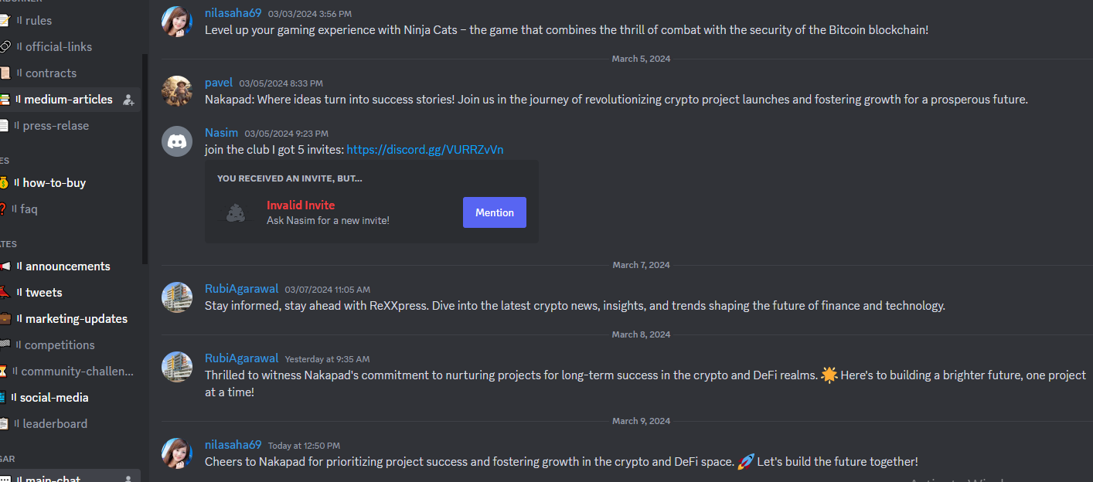Click the channel list scrollbar
Screen dimensions: 1093x482
pyautogui.click(x=145, y=159)
